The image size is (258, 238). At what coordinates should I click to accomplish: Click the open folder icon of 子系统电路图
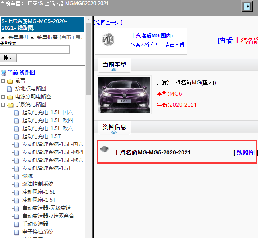10,105
